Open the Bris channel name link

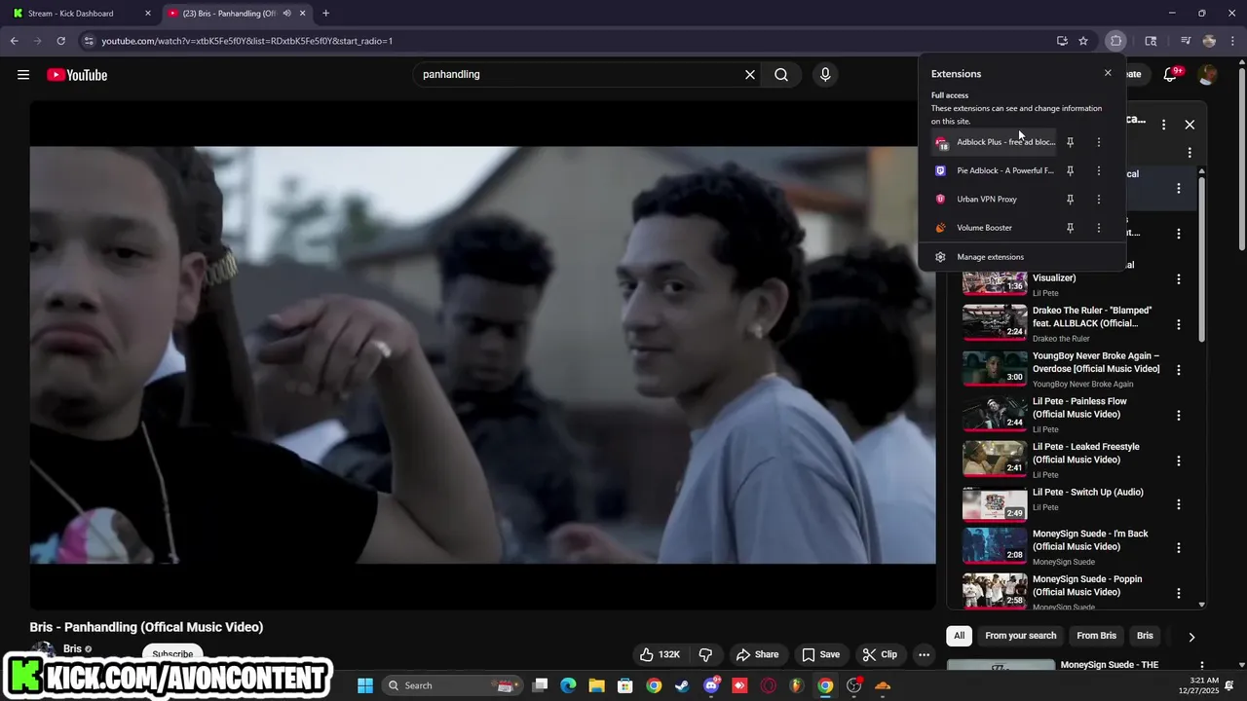click(73, 649)
